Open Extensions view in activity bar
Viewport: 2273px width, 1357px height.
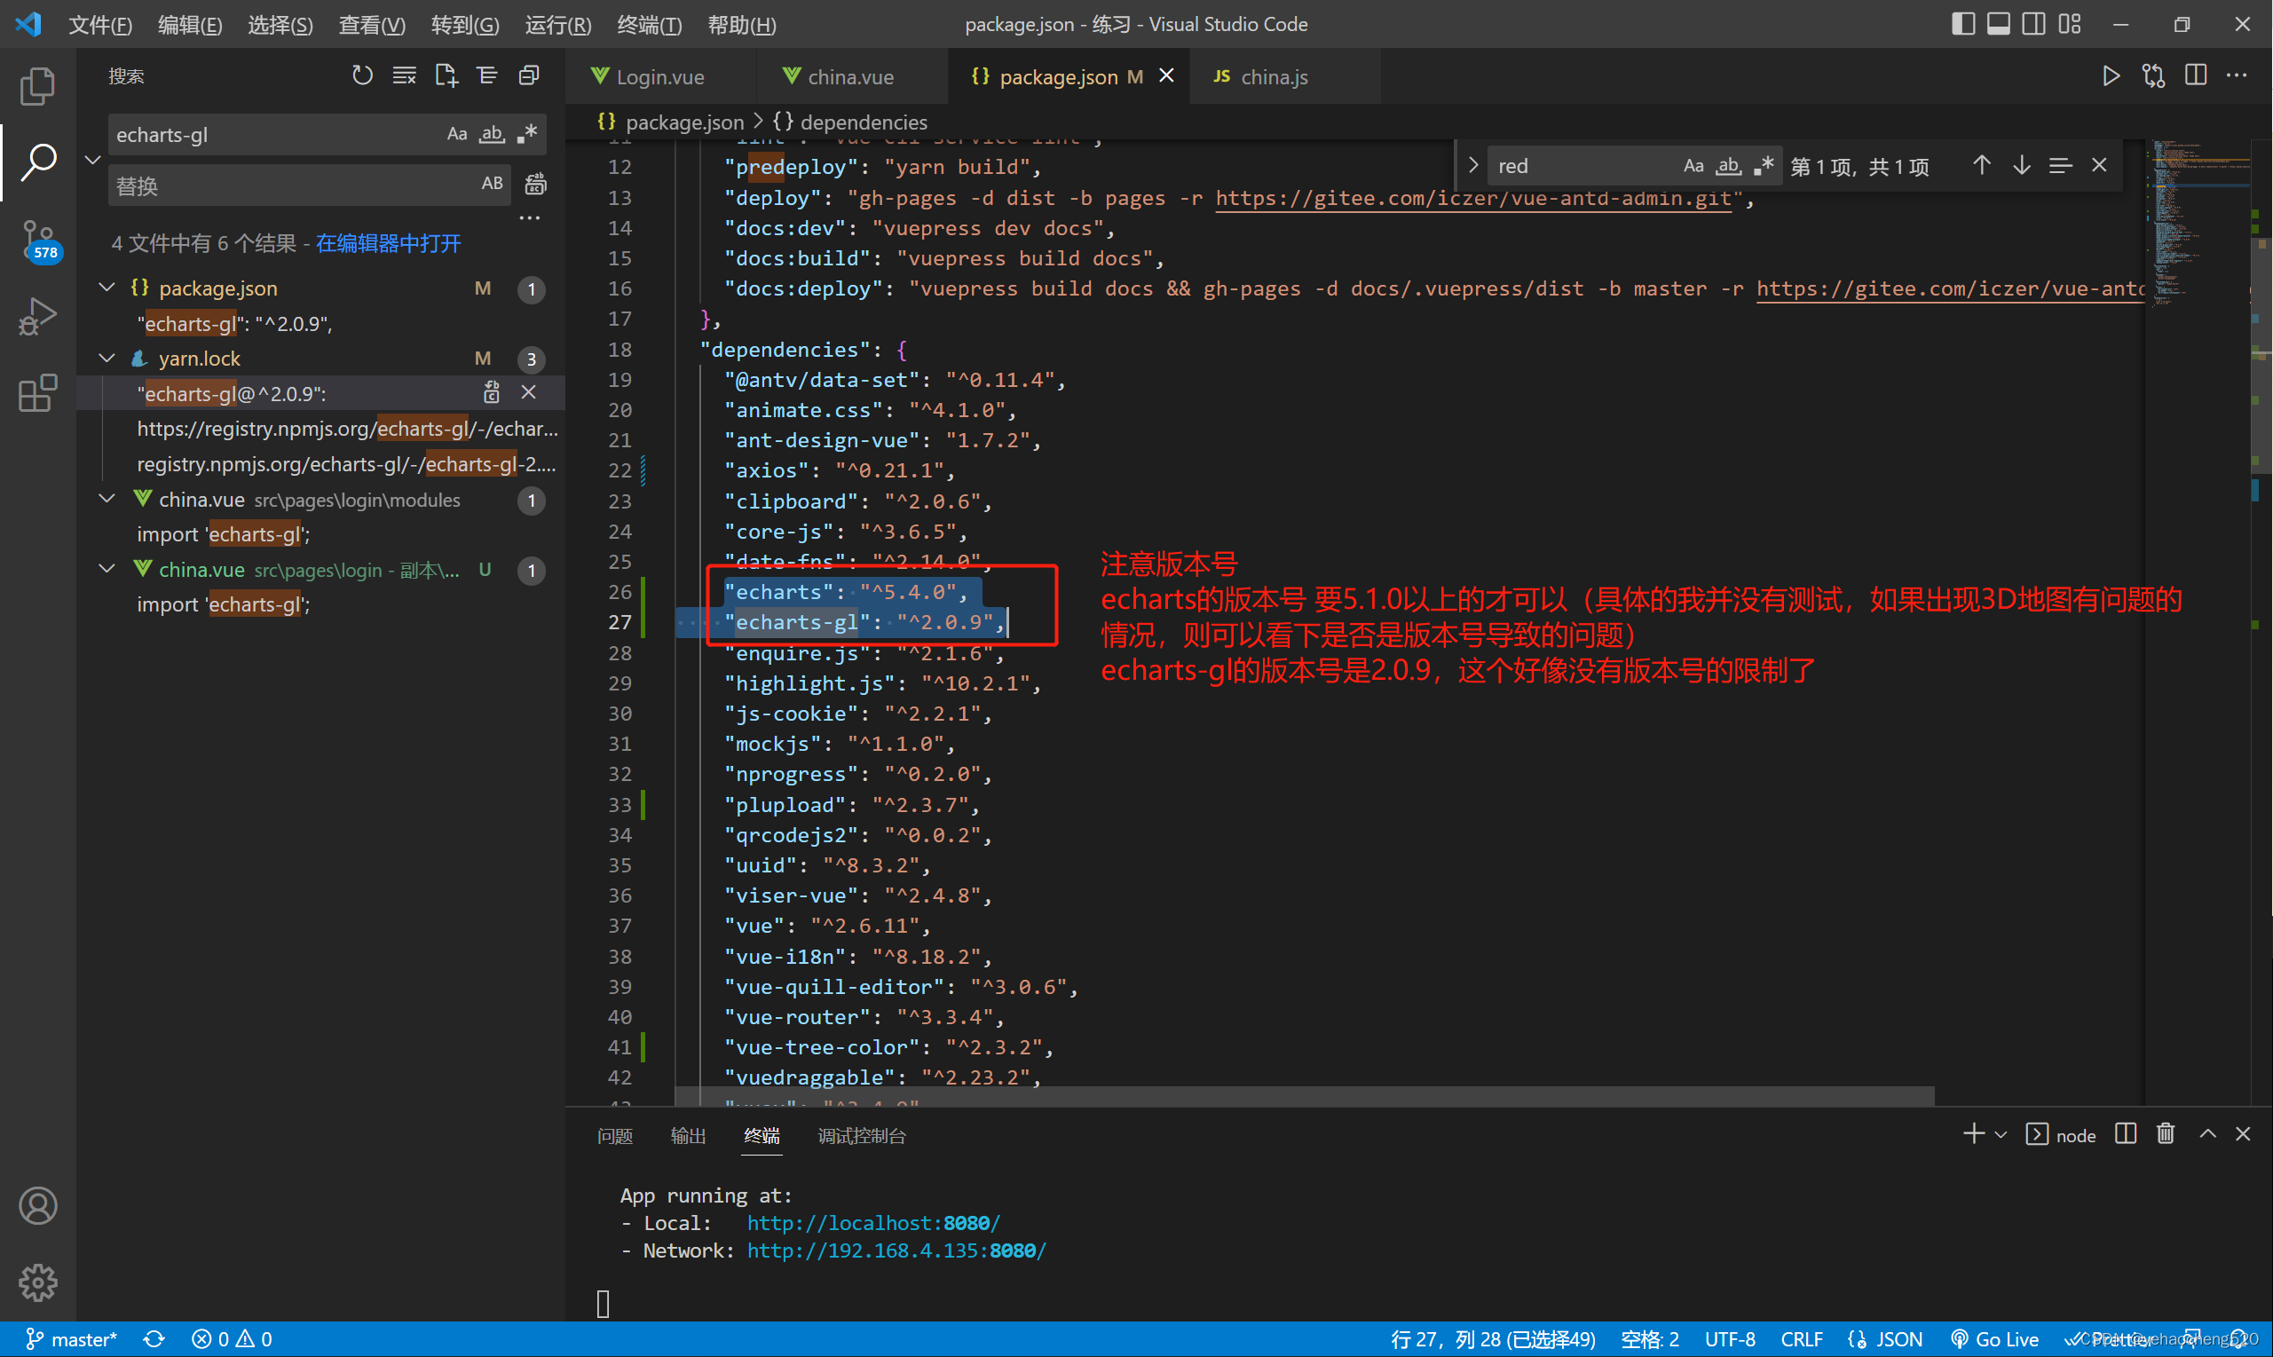[x=37, y=393]
